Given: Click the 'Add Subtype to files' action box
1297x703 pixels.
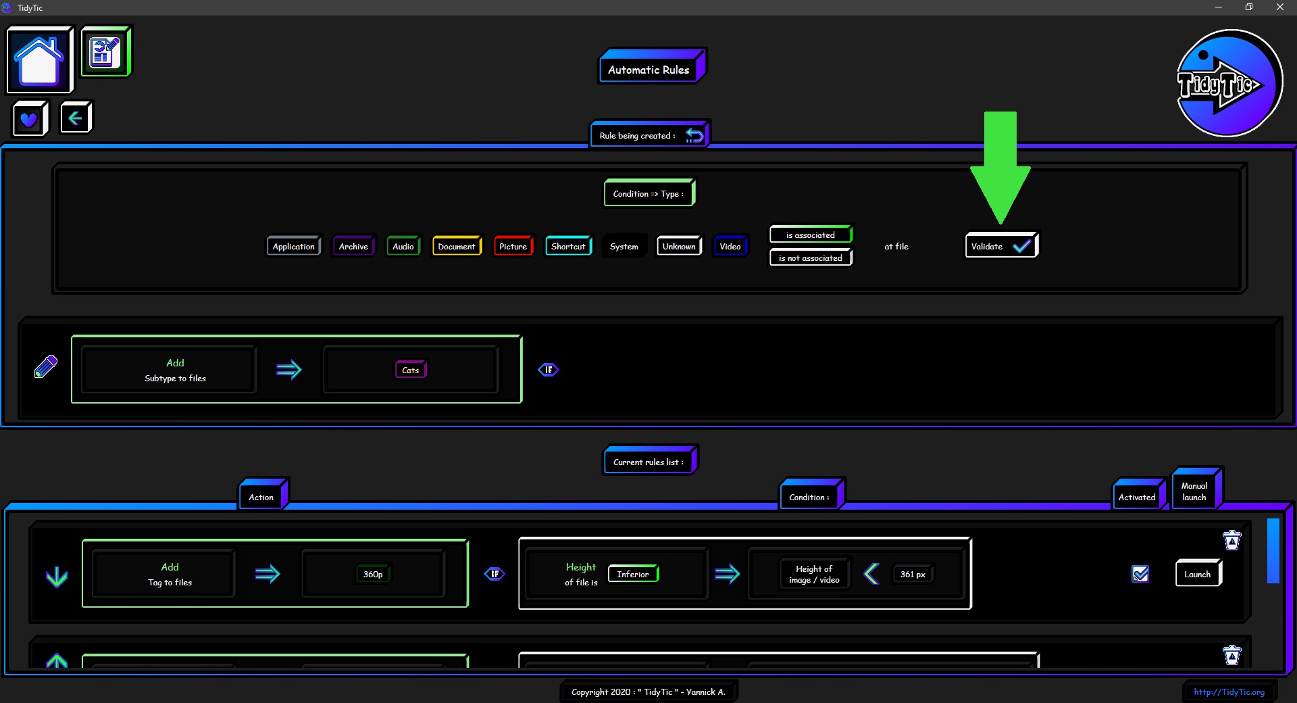Looking at the screenshot, I should (x=169, y=370).
